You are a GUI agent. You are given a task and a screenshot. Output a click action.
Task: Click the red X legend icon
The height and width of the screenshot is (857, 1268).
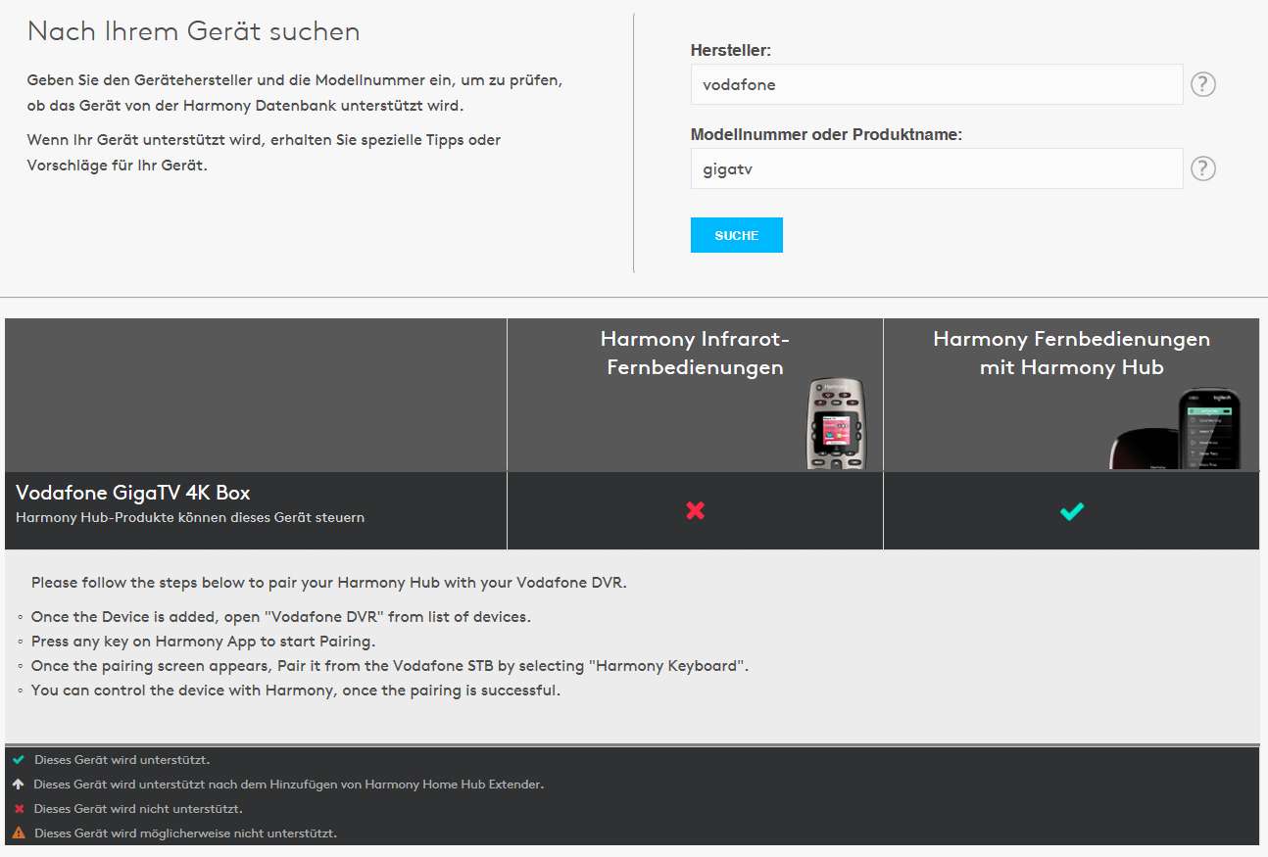pyautogui.click(x=19, y=809)
